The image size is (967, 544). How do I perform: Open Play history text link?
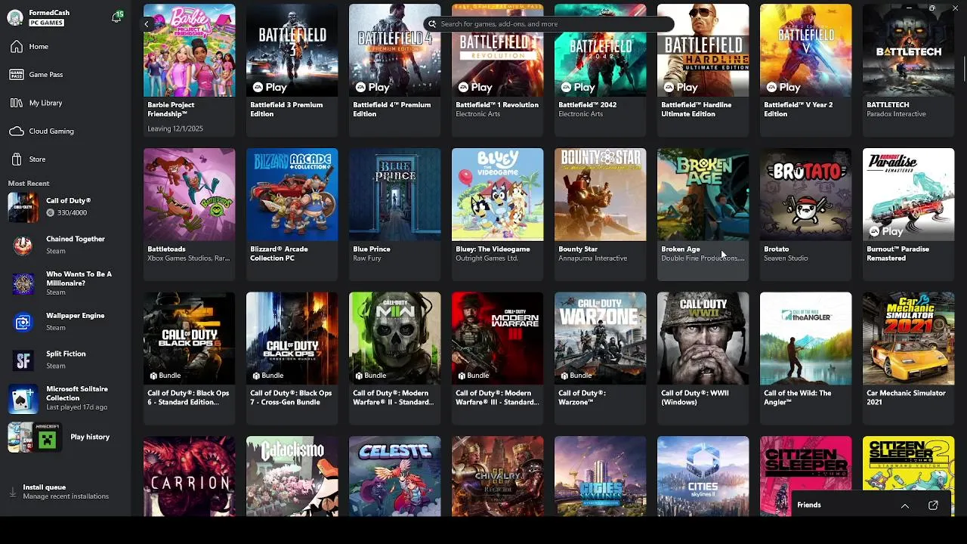pyautogui.click(x=90, y=437)
